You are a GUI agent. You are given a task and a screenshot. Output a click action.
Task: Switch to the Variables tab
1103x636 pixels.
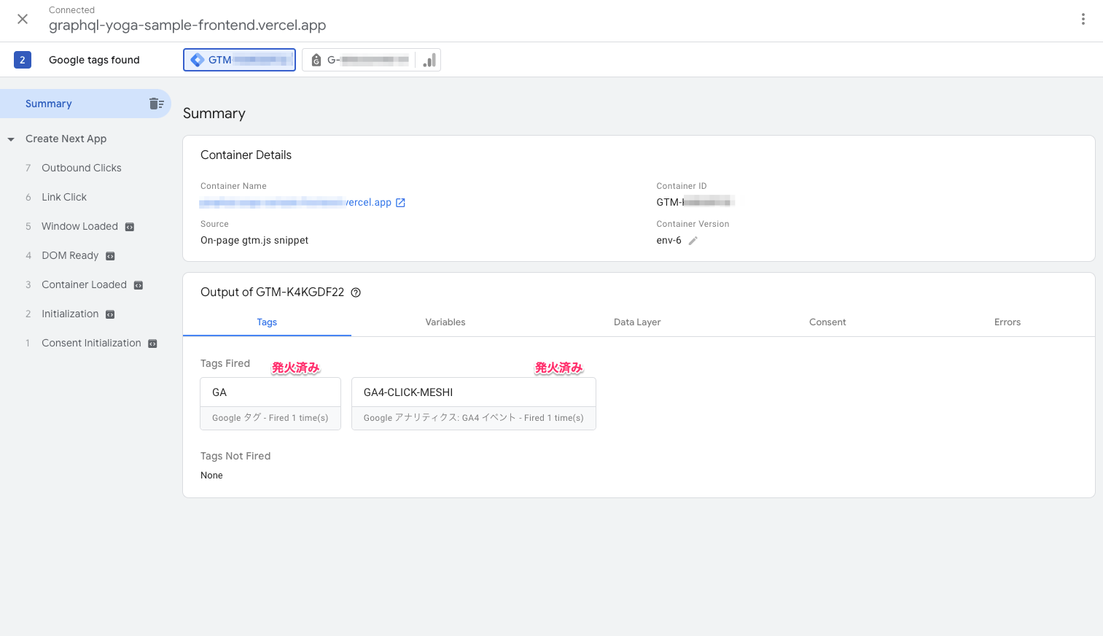[x=445, y=322]
